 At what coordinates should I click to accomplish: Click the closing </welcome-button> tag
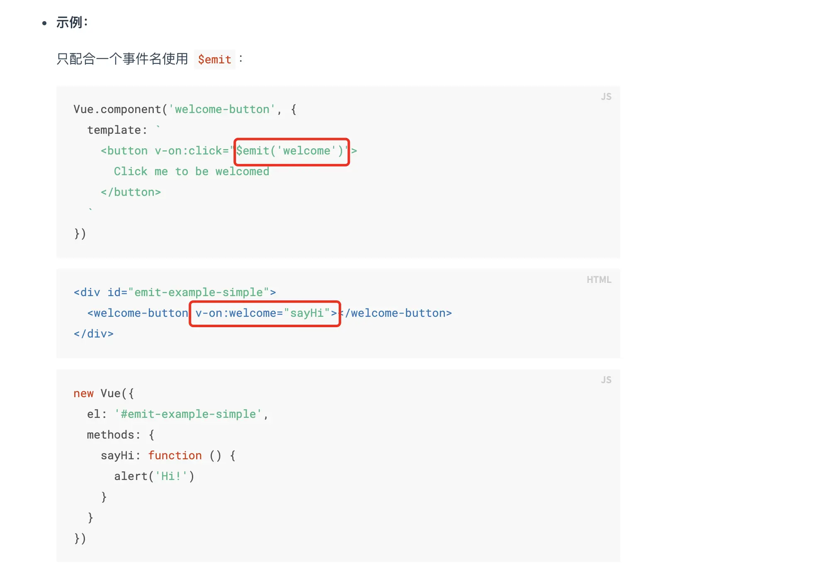point(396,313)
